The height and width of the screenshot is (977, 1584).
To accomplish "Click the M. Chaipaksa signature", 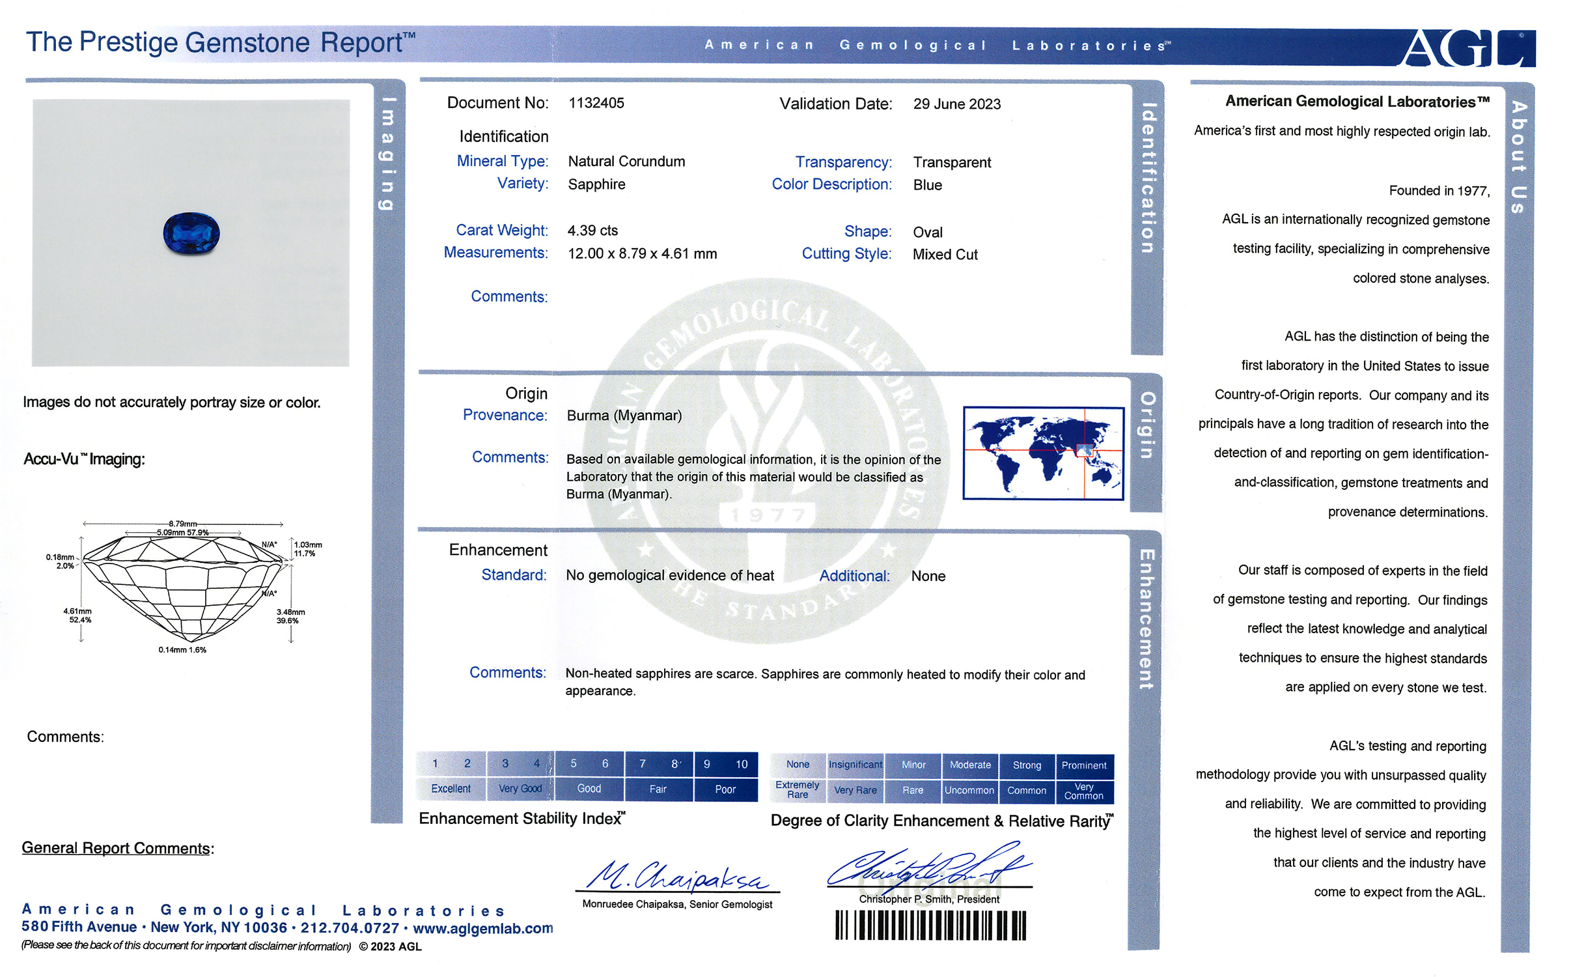I will 677,876.
